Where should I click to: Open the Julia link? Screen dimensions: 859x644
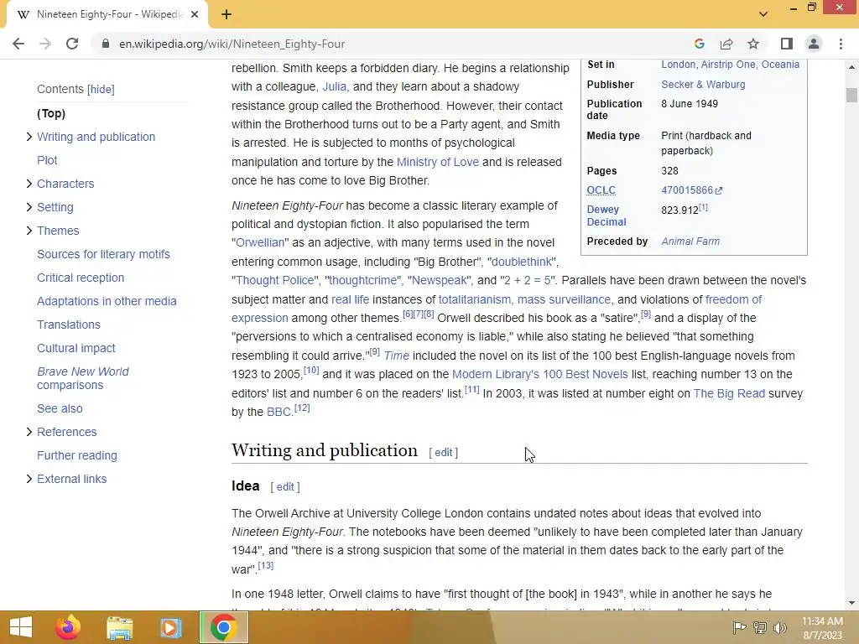click(334, 86)
